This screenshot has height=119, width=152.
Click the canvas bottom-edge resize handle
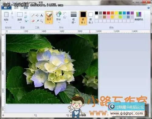point(52,104)
